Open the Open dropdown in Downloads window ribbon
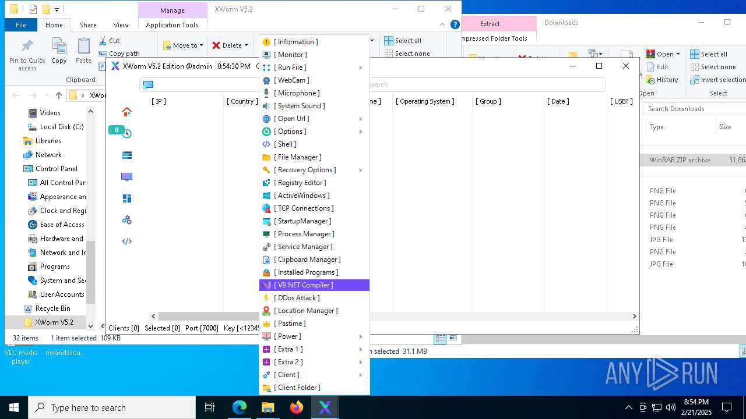Viewport: 746px width, 419px height. [x=663, y=54]
